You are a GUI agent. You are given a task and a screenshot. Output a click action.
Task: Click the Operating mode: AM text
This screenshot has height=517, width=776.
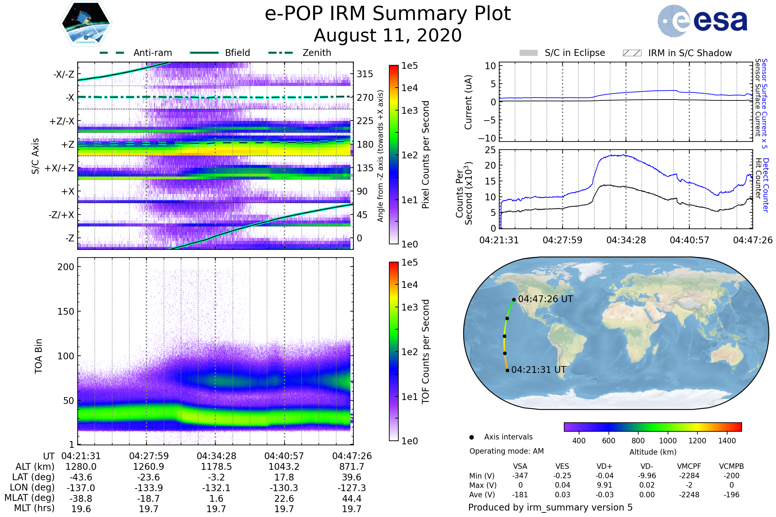(506, 451)
